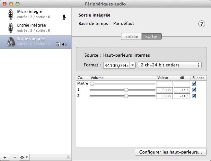Click Configurer les haut-parleurs button

pos(170,152)
